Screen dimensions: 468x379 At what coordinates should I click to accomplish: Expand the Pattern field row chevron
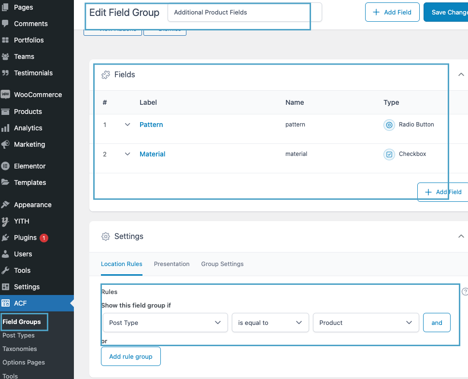pyautogui.click(x=128, y=125)
